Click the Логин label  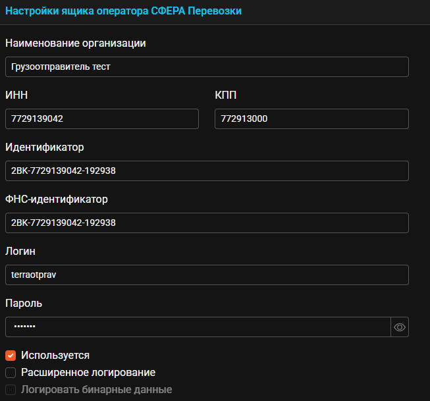click(x=20, y=252)
